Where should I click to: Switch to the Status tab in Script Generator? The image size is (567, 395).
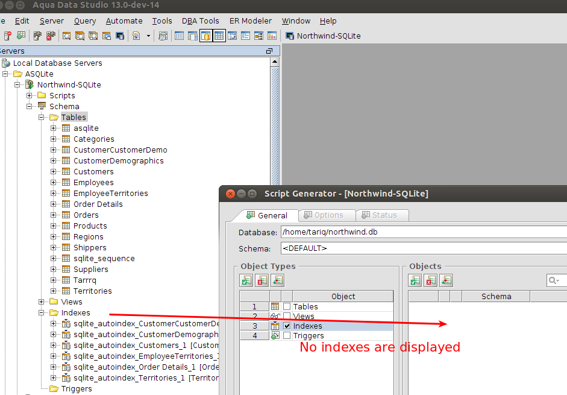pyautogui.click(x=383, y=215)
